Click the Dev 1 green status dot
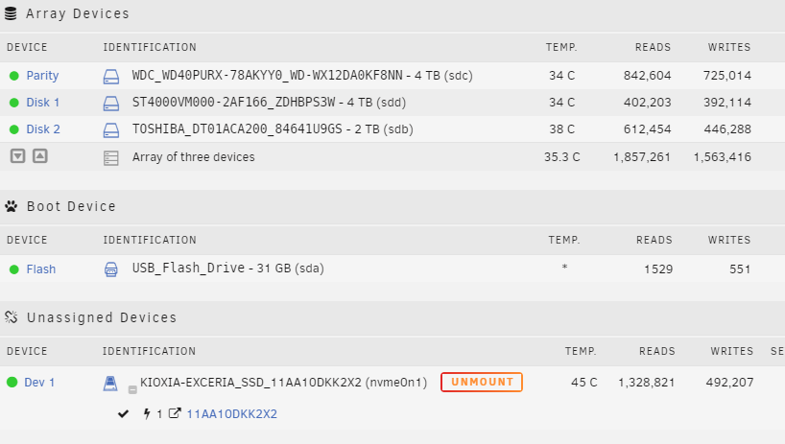This screenshot has width=785, height=444. [12, 383]
